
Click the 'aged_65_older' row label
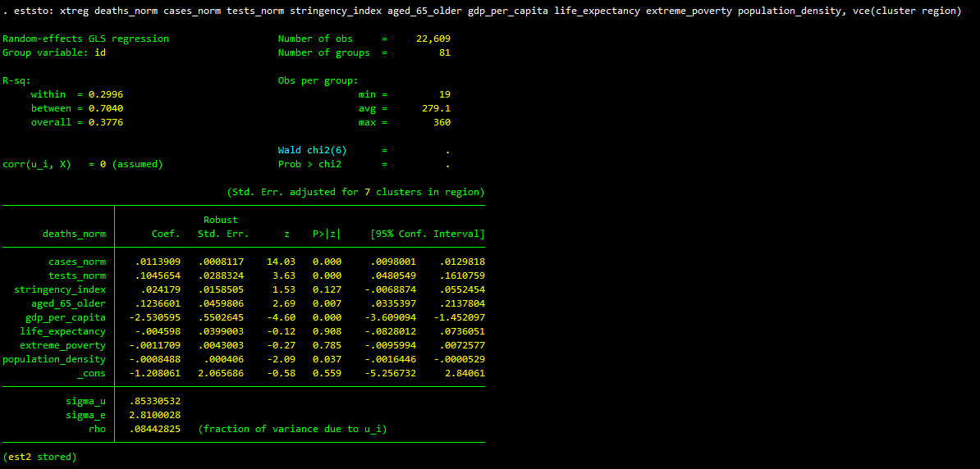pos(69,303)
